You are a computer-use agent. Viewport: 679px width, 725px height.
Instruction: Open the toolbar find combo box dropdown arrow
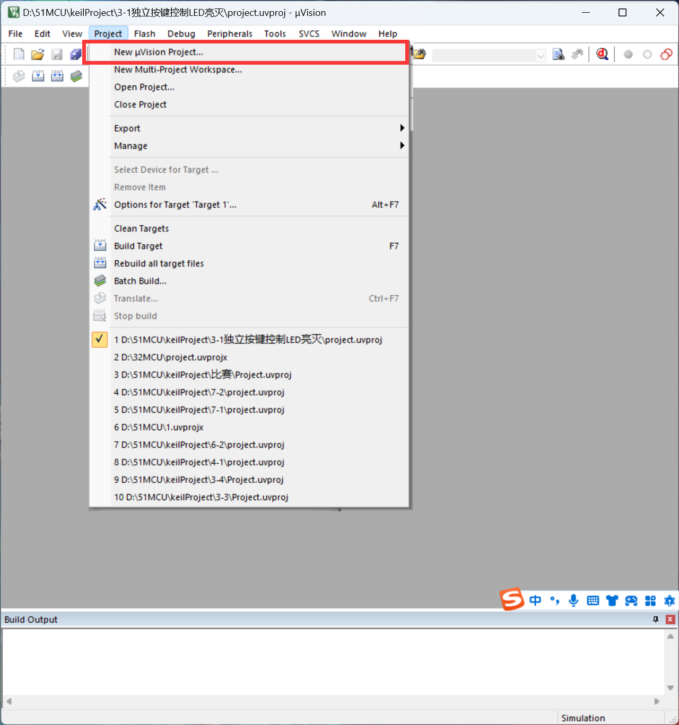pyautogui.click(x=541, y=55)
